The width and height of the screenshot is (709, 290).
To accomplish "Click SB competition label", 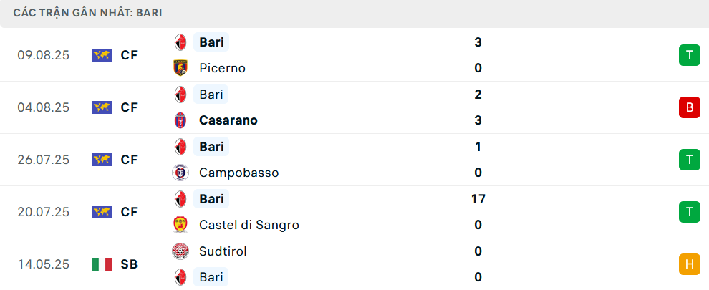I will point(129,264).
